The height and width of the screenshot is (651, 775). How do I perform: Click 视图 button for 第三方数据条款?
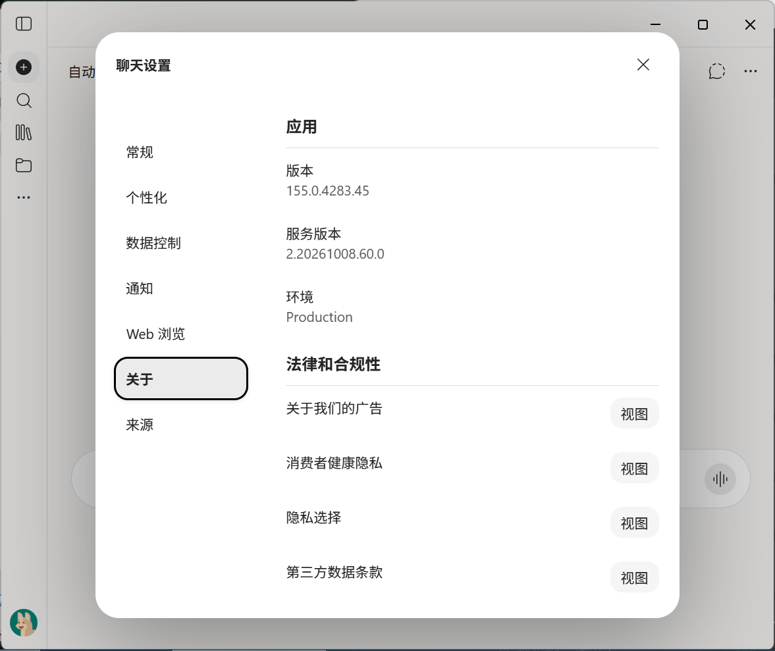[635, 577]
